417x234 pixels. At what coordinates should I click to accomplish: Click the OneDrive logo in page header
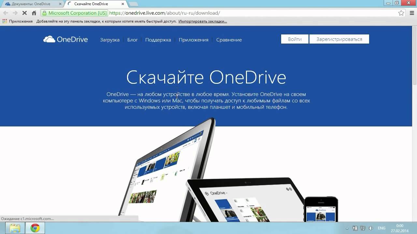(x=65, y=39)
